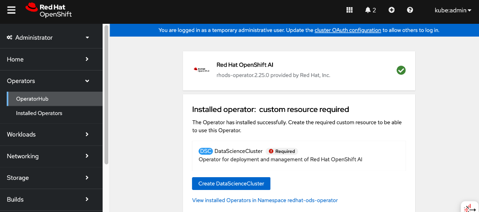Click the Red Hat OpenShift AI operator logo
Image resolution: width=479 pixels, height=212 pixels.
pos(201,70)
